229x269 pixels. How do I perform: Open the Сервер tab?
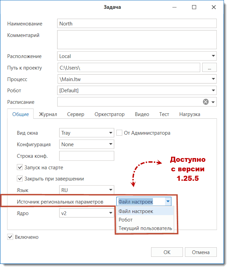(x=76, y=114)
